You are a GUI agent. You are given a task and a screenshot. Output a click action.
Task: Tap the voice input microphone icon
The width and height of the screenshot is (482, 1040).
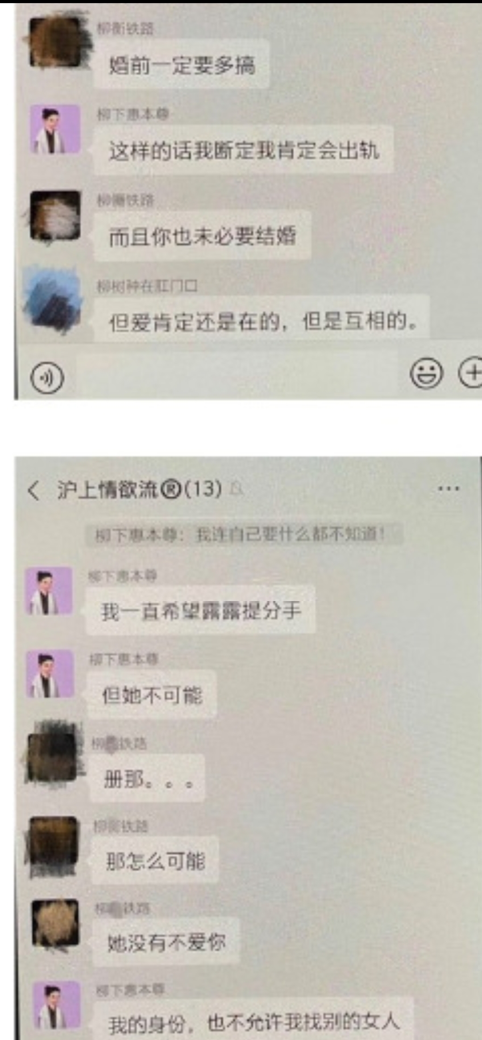pos(47,378)
